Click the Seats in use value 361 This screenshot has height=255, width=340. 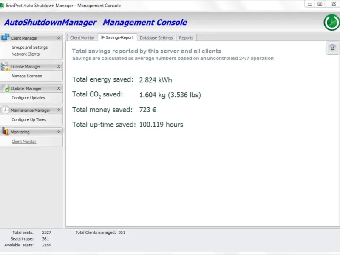(45, 239)
